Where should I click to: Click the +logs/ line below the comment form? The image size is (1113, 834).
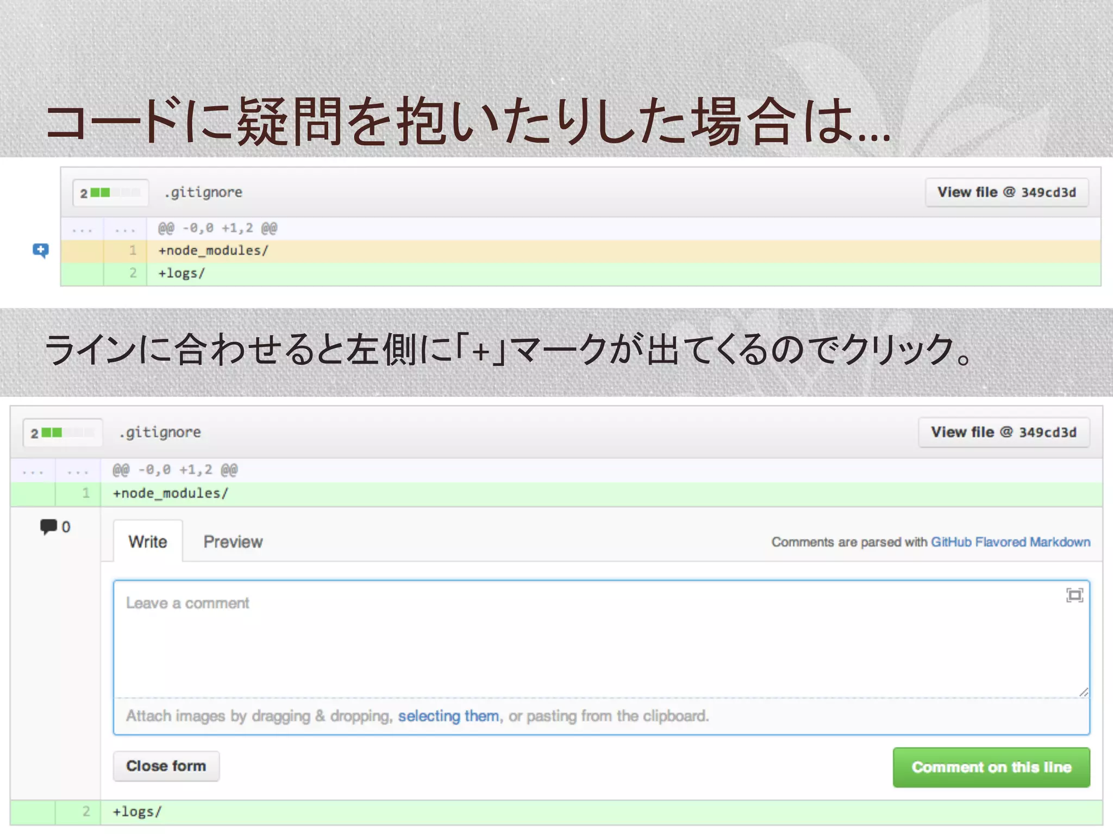tap(556, 812)
